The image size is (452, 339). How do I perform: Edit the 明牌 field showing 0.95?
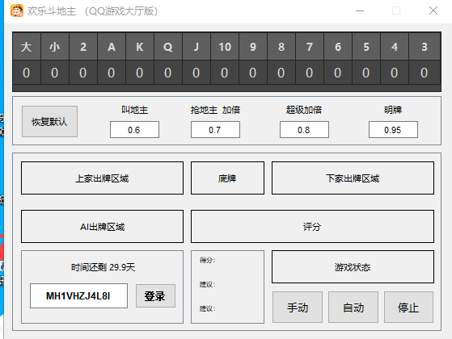point(393,130)
